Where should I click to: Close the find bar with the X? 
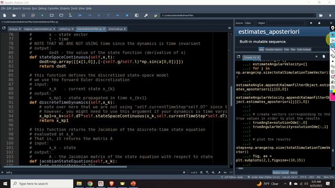(x=2, y=172)
